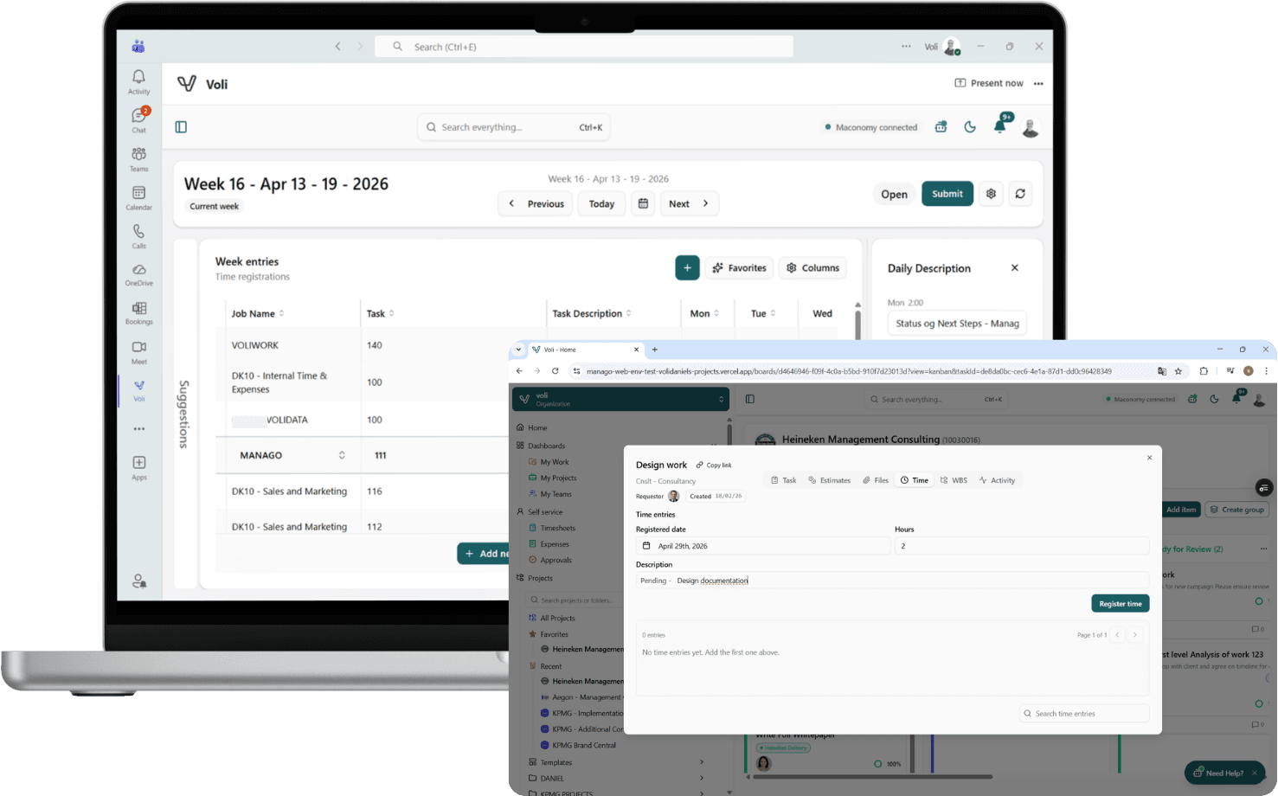This screenshot has width=1278, height=796.
Task: Focus the Search time entries field
Action: point(1085,714)
